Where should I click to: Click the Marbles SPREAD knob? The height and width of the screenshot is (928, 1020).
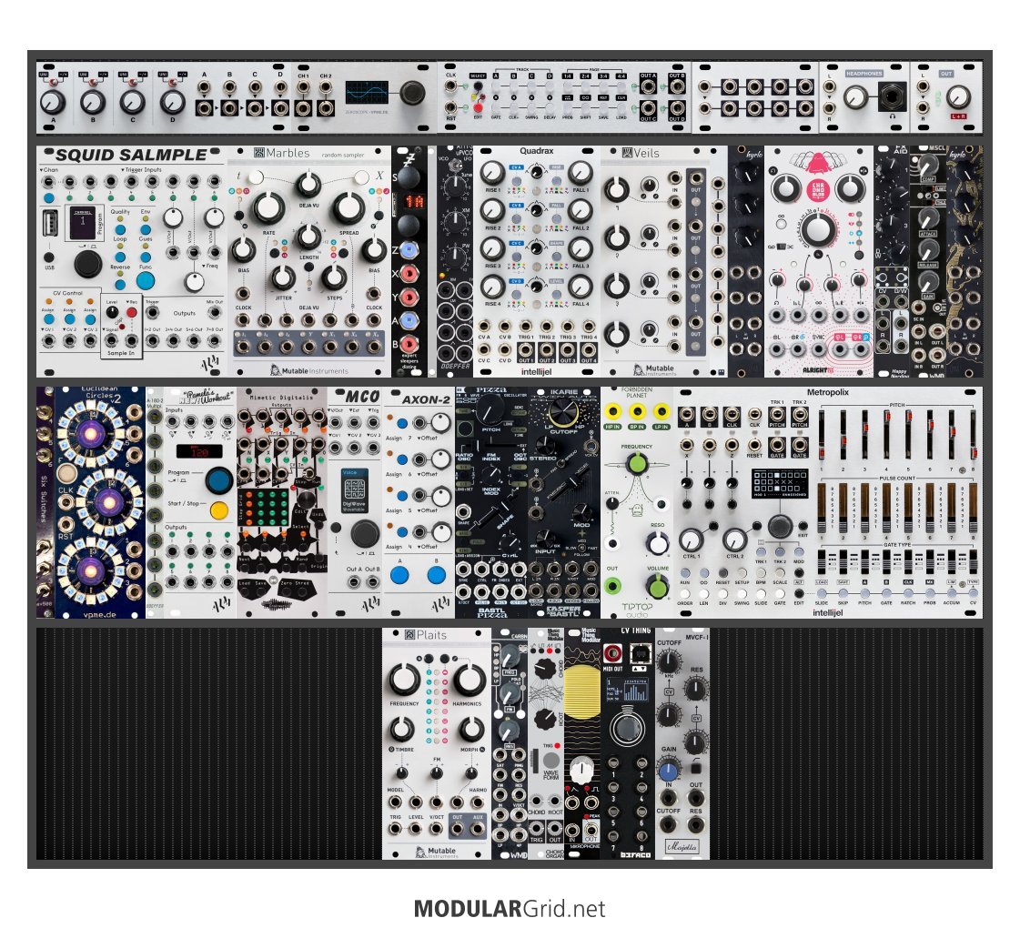[348, 207]
